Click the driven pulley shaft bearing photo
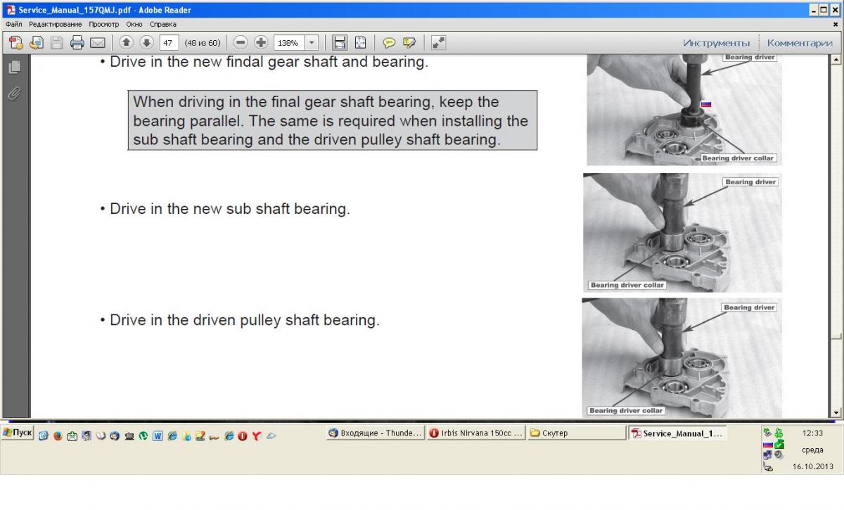The image size is (844, 510). [682, 358]
